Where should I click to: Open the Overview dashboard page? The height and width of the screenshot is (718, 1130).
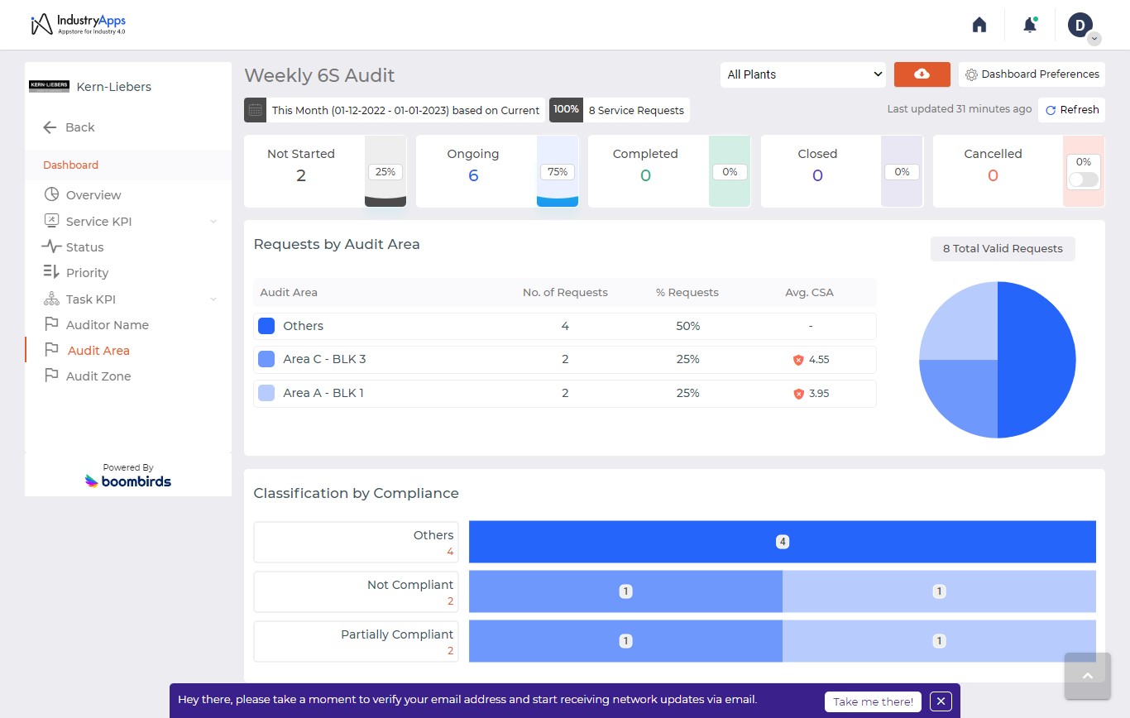[93, 195]
